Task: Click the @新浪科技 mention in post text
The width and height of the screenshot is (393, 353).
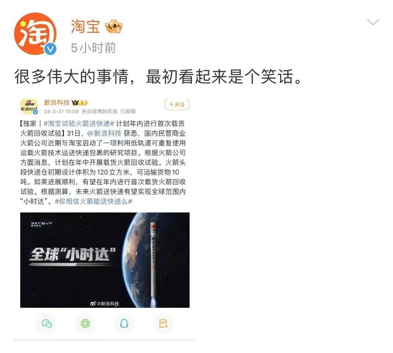Action: pyautogui.click(x=104, y=133)
